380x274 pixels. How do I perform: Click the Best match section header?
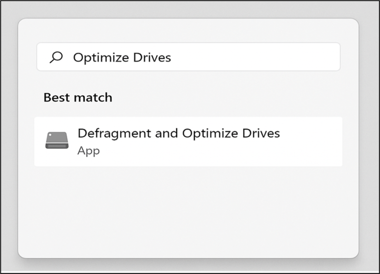tap(77, 97)
